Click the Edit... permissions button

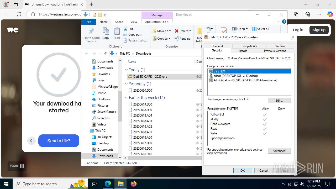point(279,100)
